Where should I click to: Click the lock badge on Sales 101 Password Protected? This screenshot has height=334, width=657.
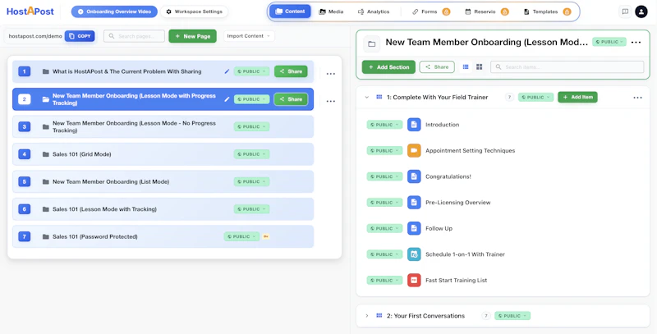coord(265,237)
